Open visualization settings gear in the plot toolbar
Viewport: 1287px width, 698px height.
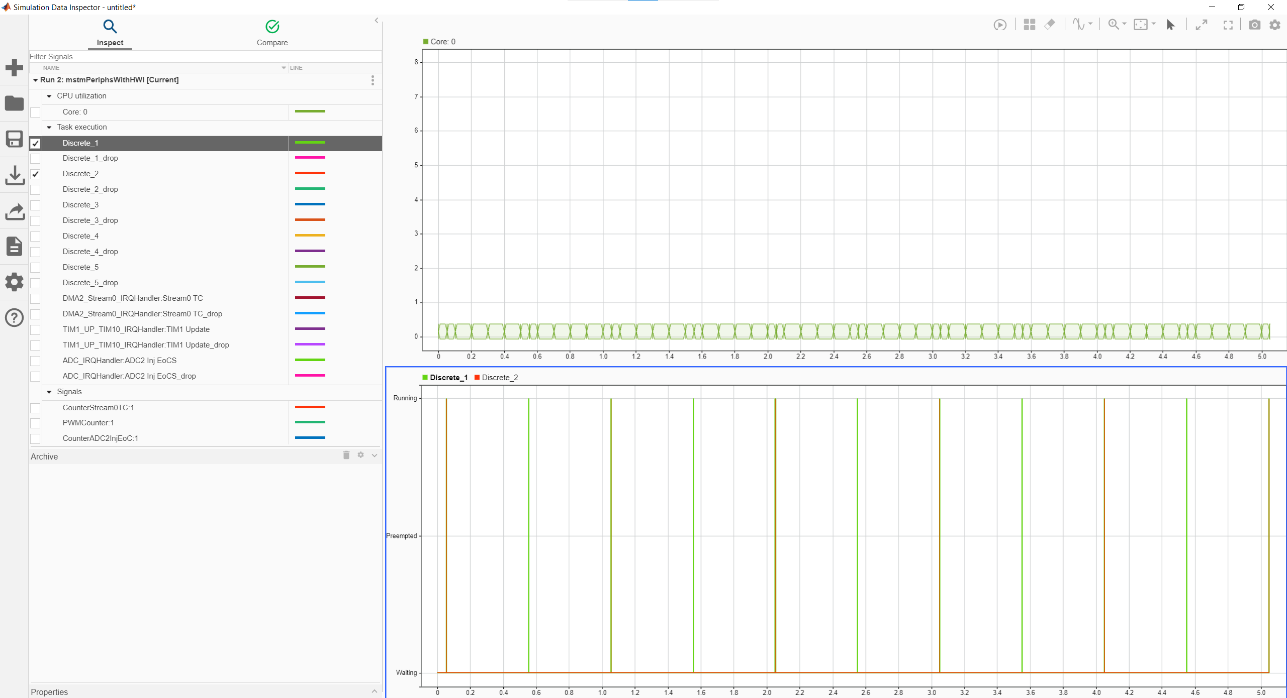tap(1275, 25)
